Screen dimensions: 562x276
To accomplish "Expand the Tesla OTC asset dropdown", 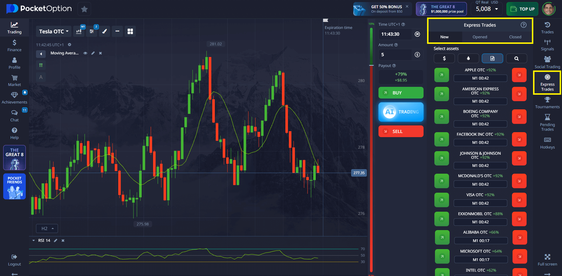I will tap(54, 31).
